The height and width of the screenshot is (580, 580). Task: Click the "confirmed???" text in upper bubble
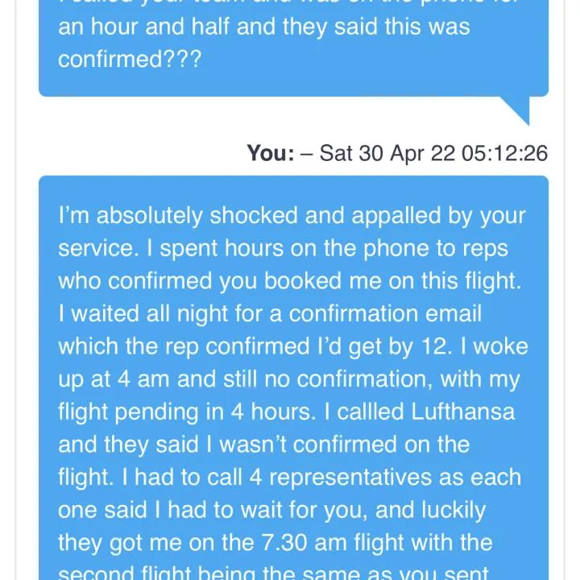coord(130,59)
